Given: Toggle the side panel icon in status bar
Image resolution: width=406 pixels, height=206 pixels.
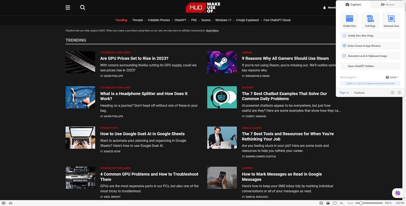Looking at the screenshot, I should (3, 203).
